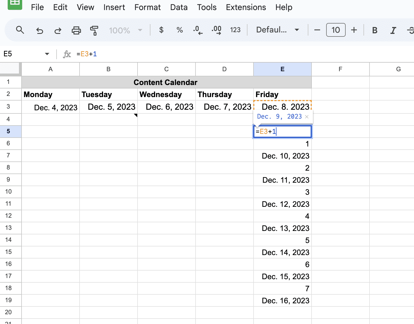The height and width of the screenshot is (324, 414).
Task: Toggle italic formatting
Action: click(x=393, y=30)
